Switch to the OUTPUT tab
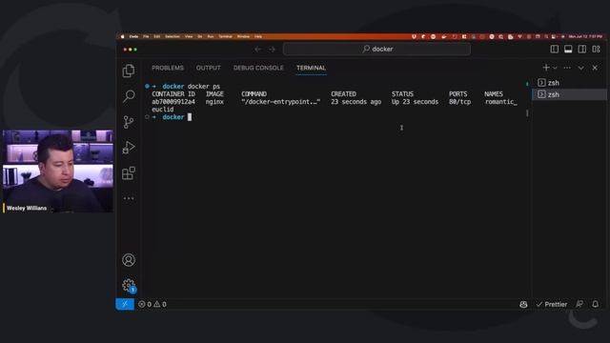This screenshot has width=610, height=343. pyautogui.click(x=208, y=68)
